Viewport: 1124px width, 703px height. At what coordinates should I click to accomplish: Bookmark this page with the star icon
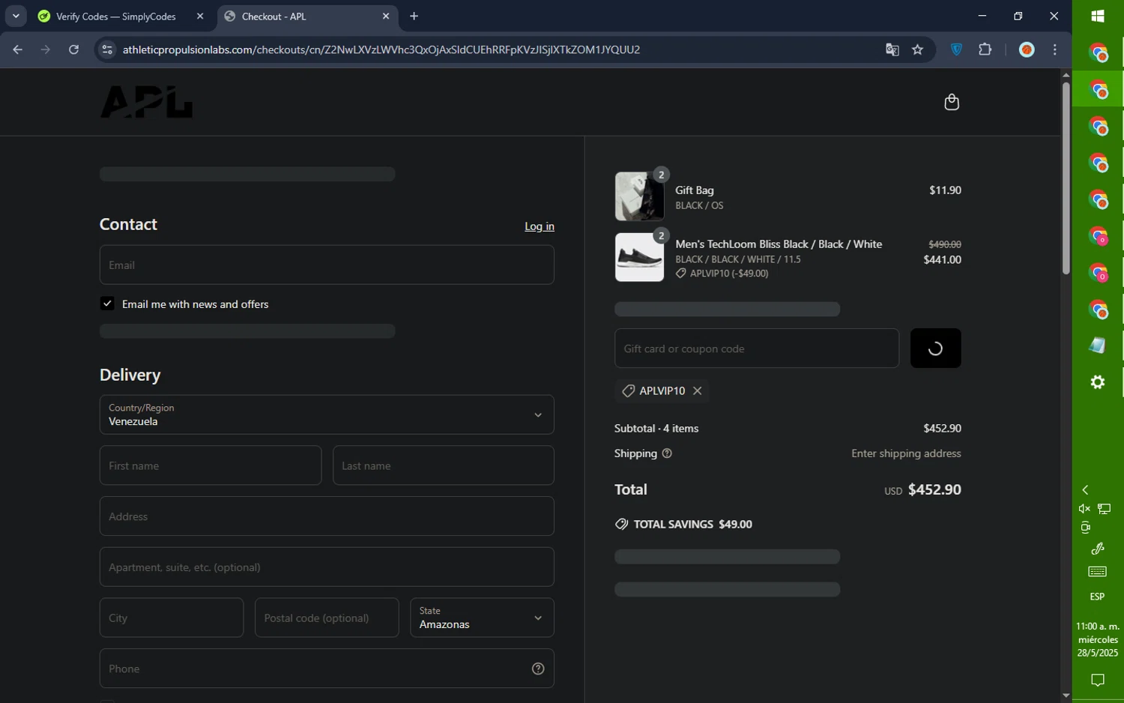918,49
